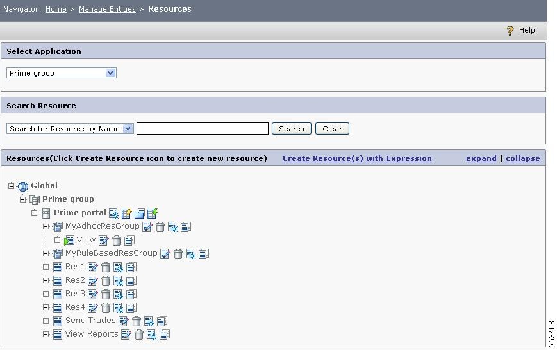
Task: Edit MyAdhocResGroup with its pencil icon
Action: pos(147,227)
